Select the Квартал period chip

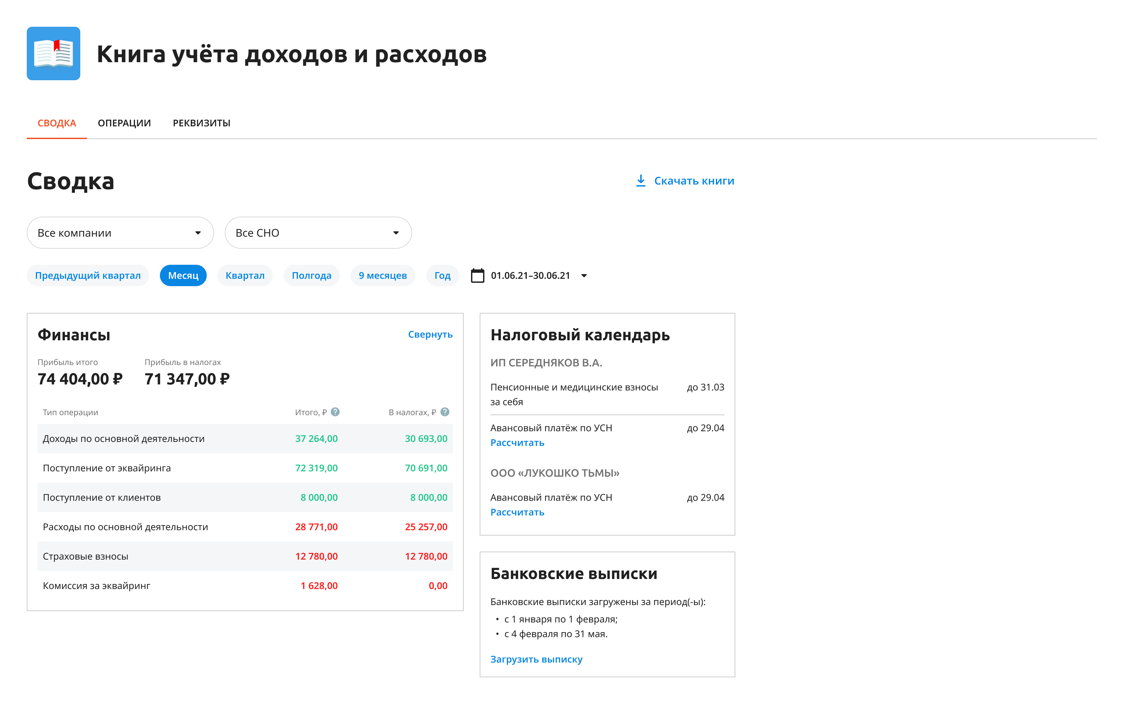point(245,275)
